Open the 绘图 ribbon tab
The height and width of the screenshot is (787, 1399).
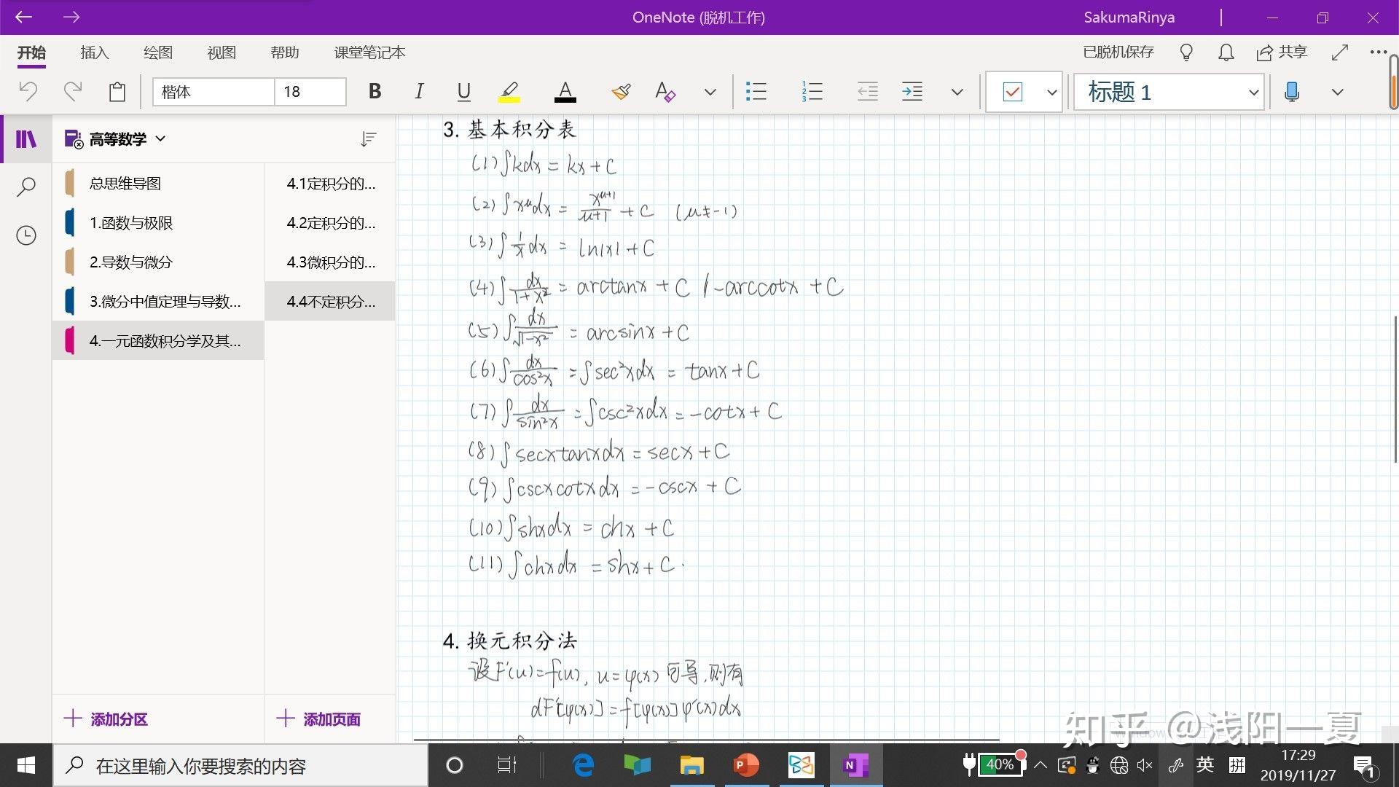click(x=157, y=52)
